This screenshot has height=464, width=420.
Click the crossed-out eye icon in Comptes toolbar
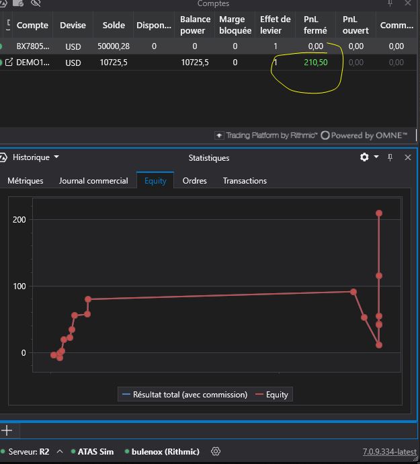point(36,3)
